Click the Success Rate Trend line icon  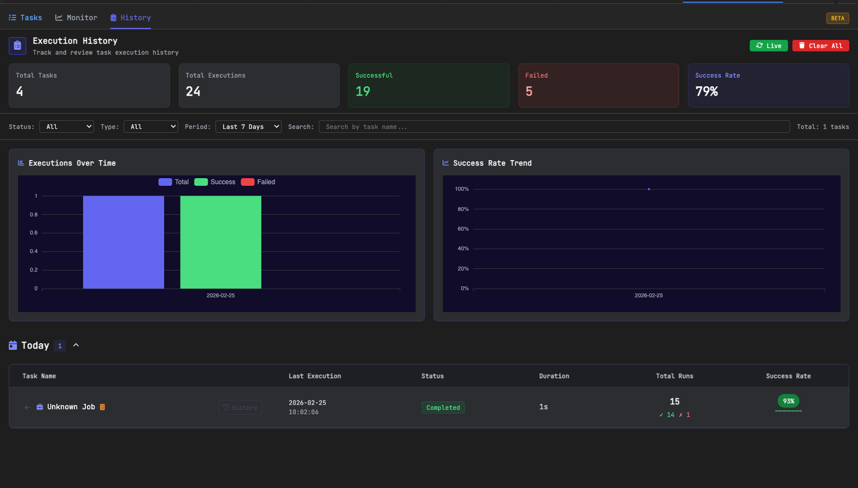446,163
